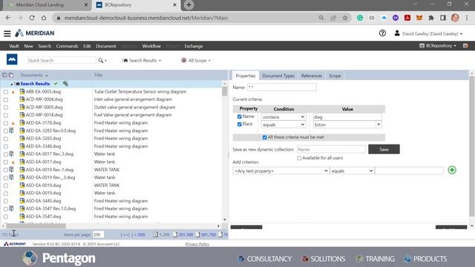Click the deselect-all documents icon in header
Image resolution: width=475 pixels, height=267 pixels.
pos(11,75)
